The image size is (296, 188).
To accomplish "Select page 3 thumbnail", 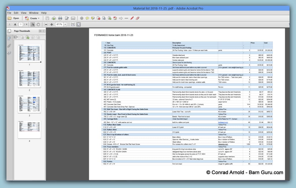I will click(29, 104).
